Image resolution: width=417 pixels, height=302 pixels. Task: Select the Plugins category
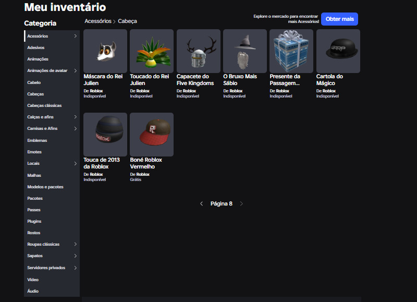52,221
